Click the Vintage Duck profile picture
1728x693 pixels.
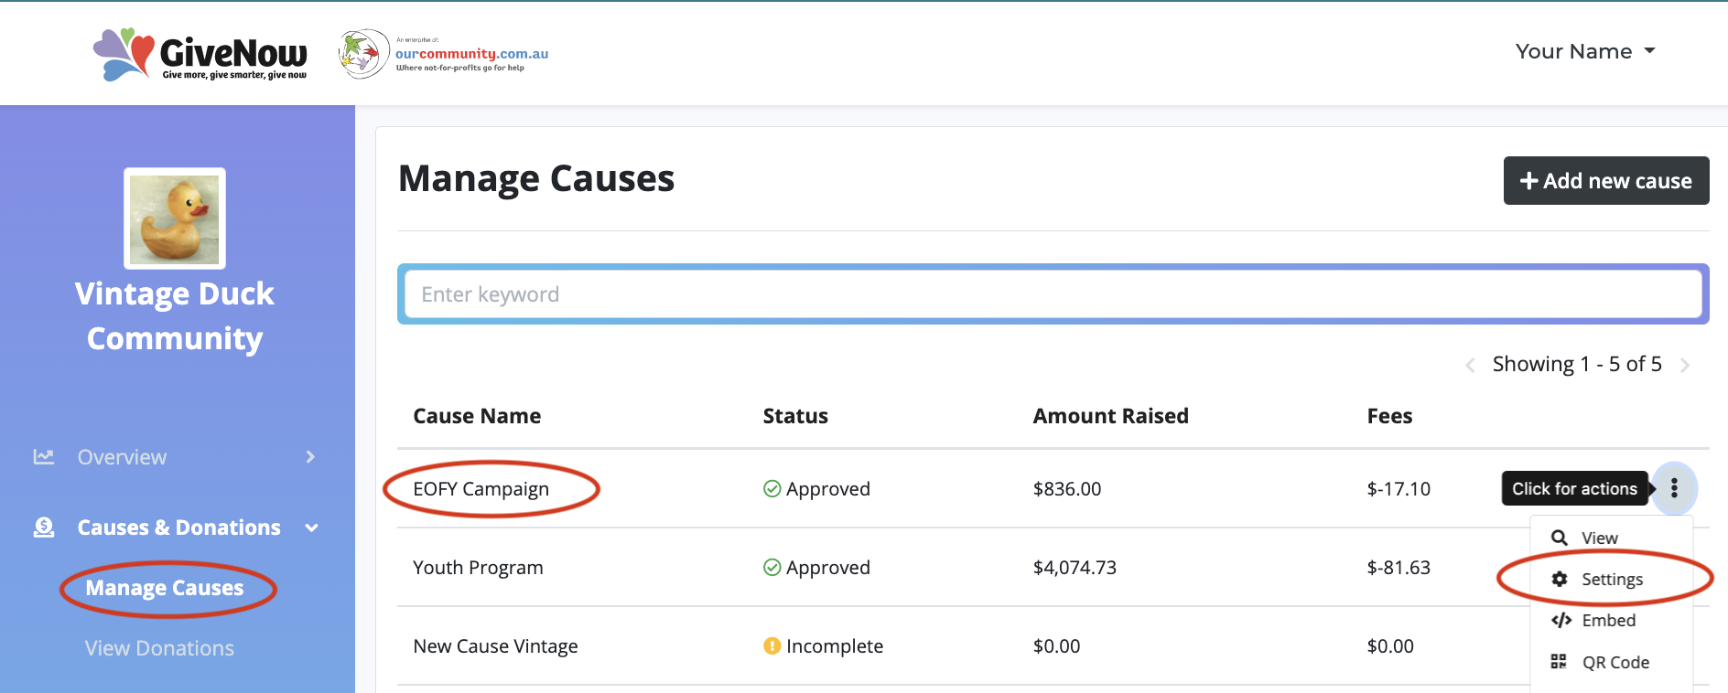175,219
